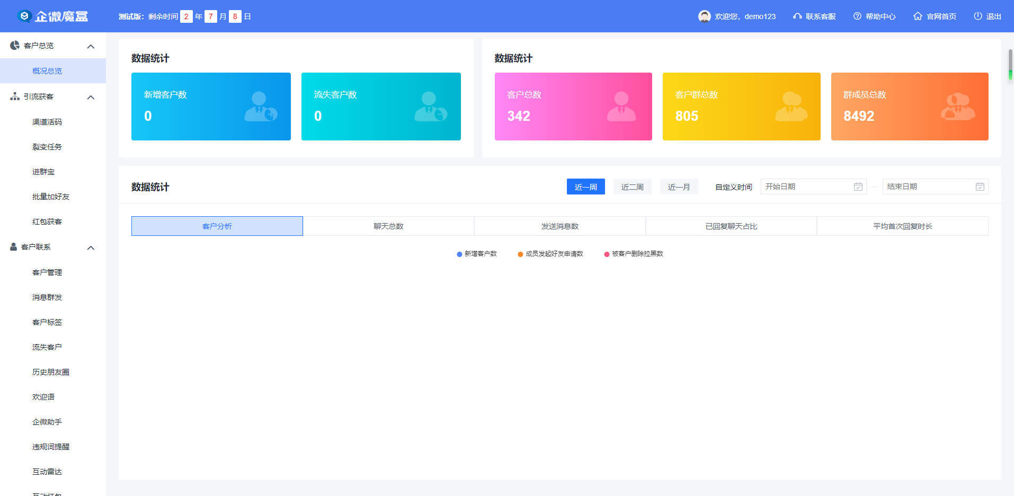
Task: Click the 欢迎您, demo123 username text
Action: [745, 16]
